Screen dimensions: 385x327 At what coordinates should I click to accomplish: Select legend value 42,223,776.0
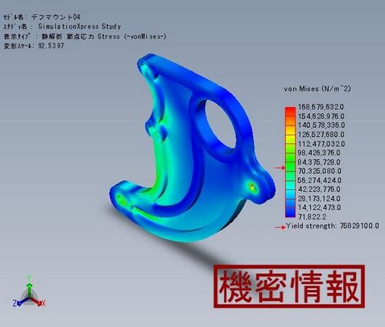[x=319, y=189]
